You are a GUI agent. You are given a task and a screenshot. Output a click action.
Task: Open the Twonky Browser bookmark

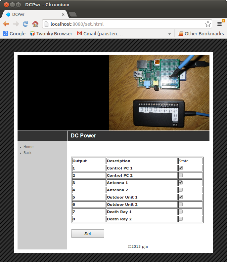pos(51,33)
